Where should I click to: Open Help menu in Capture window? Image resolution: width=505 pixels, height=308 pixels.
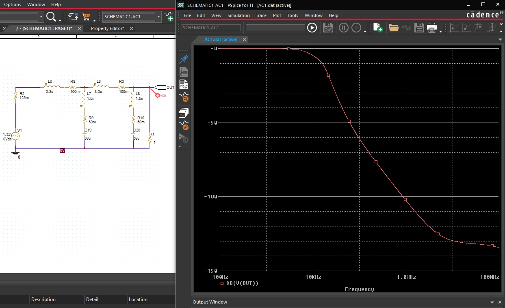pos(56,4)
